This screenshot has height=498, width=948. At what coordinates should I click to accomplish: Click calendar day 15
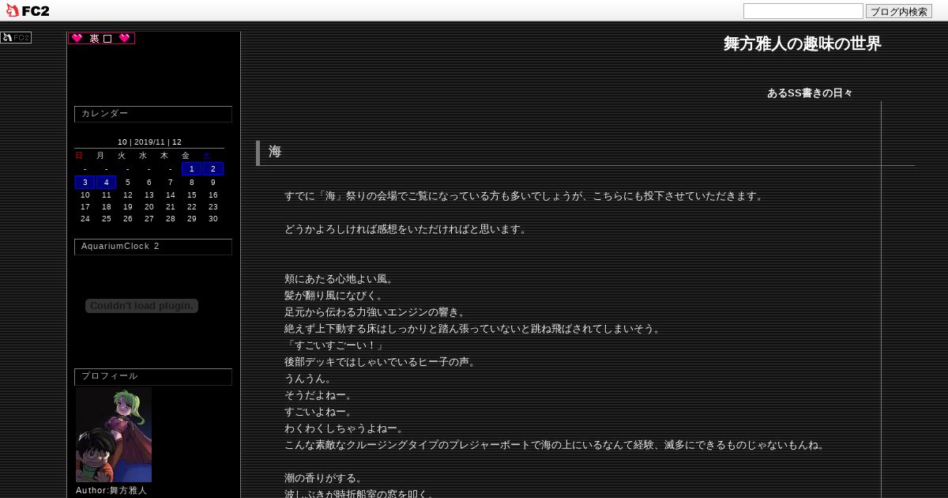coord(192,195)
